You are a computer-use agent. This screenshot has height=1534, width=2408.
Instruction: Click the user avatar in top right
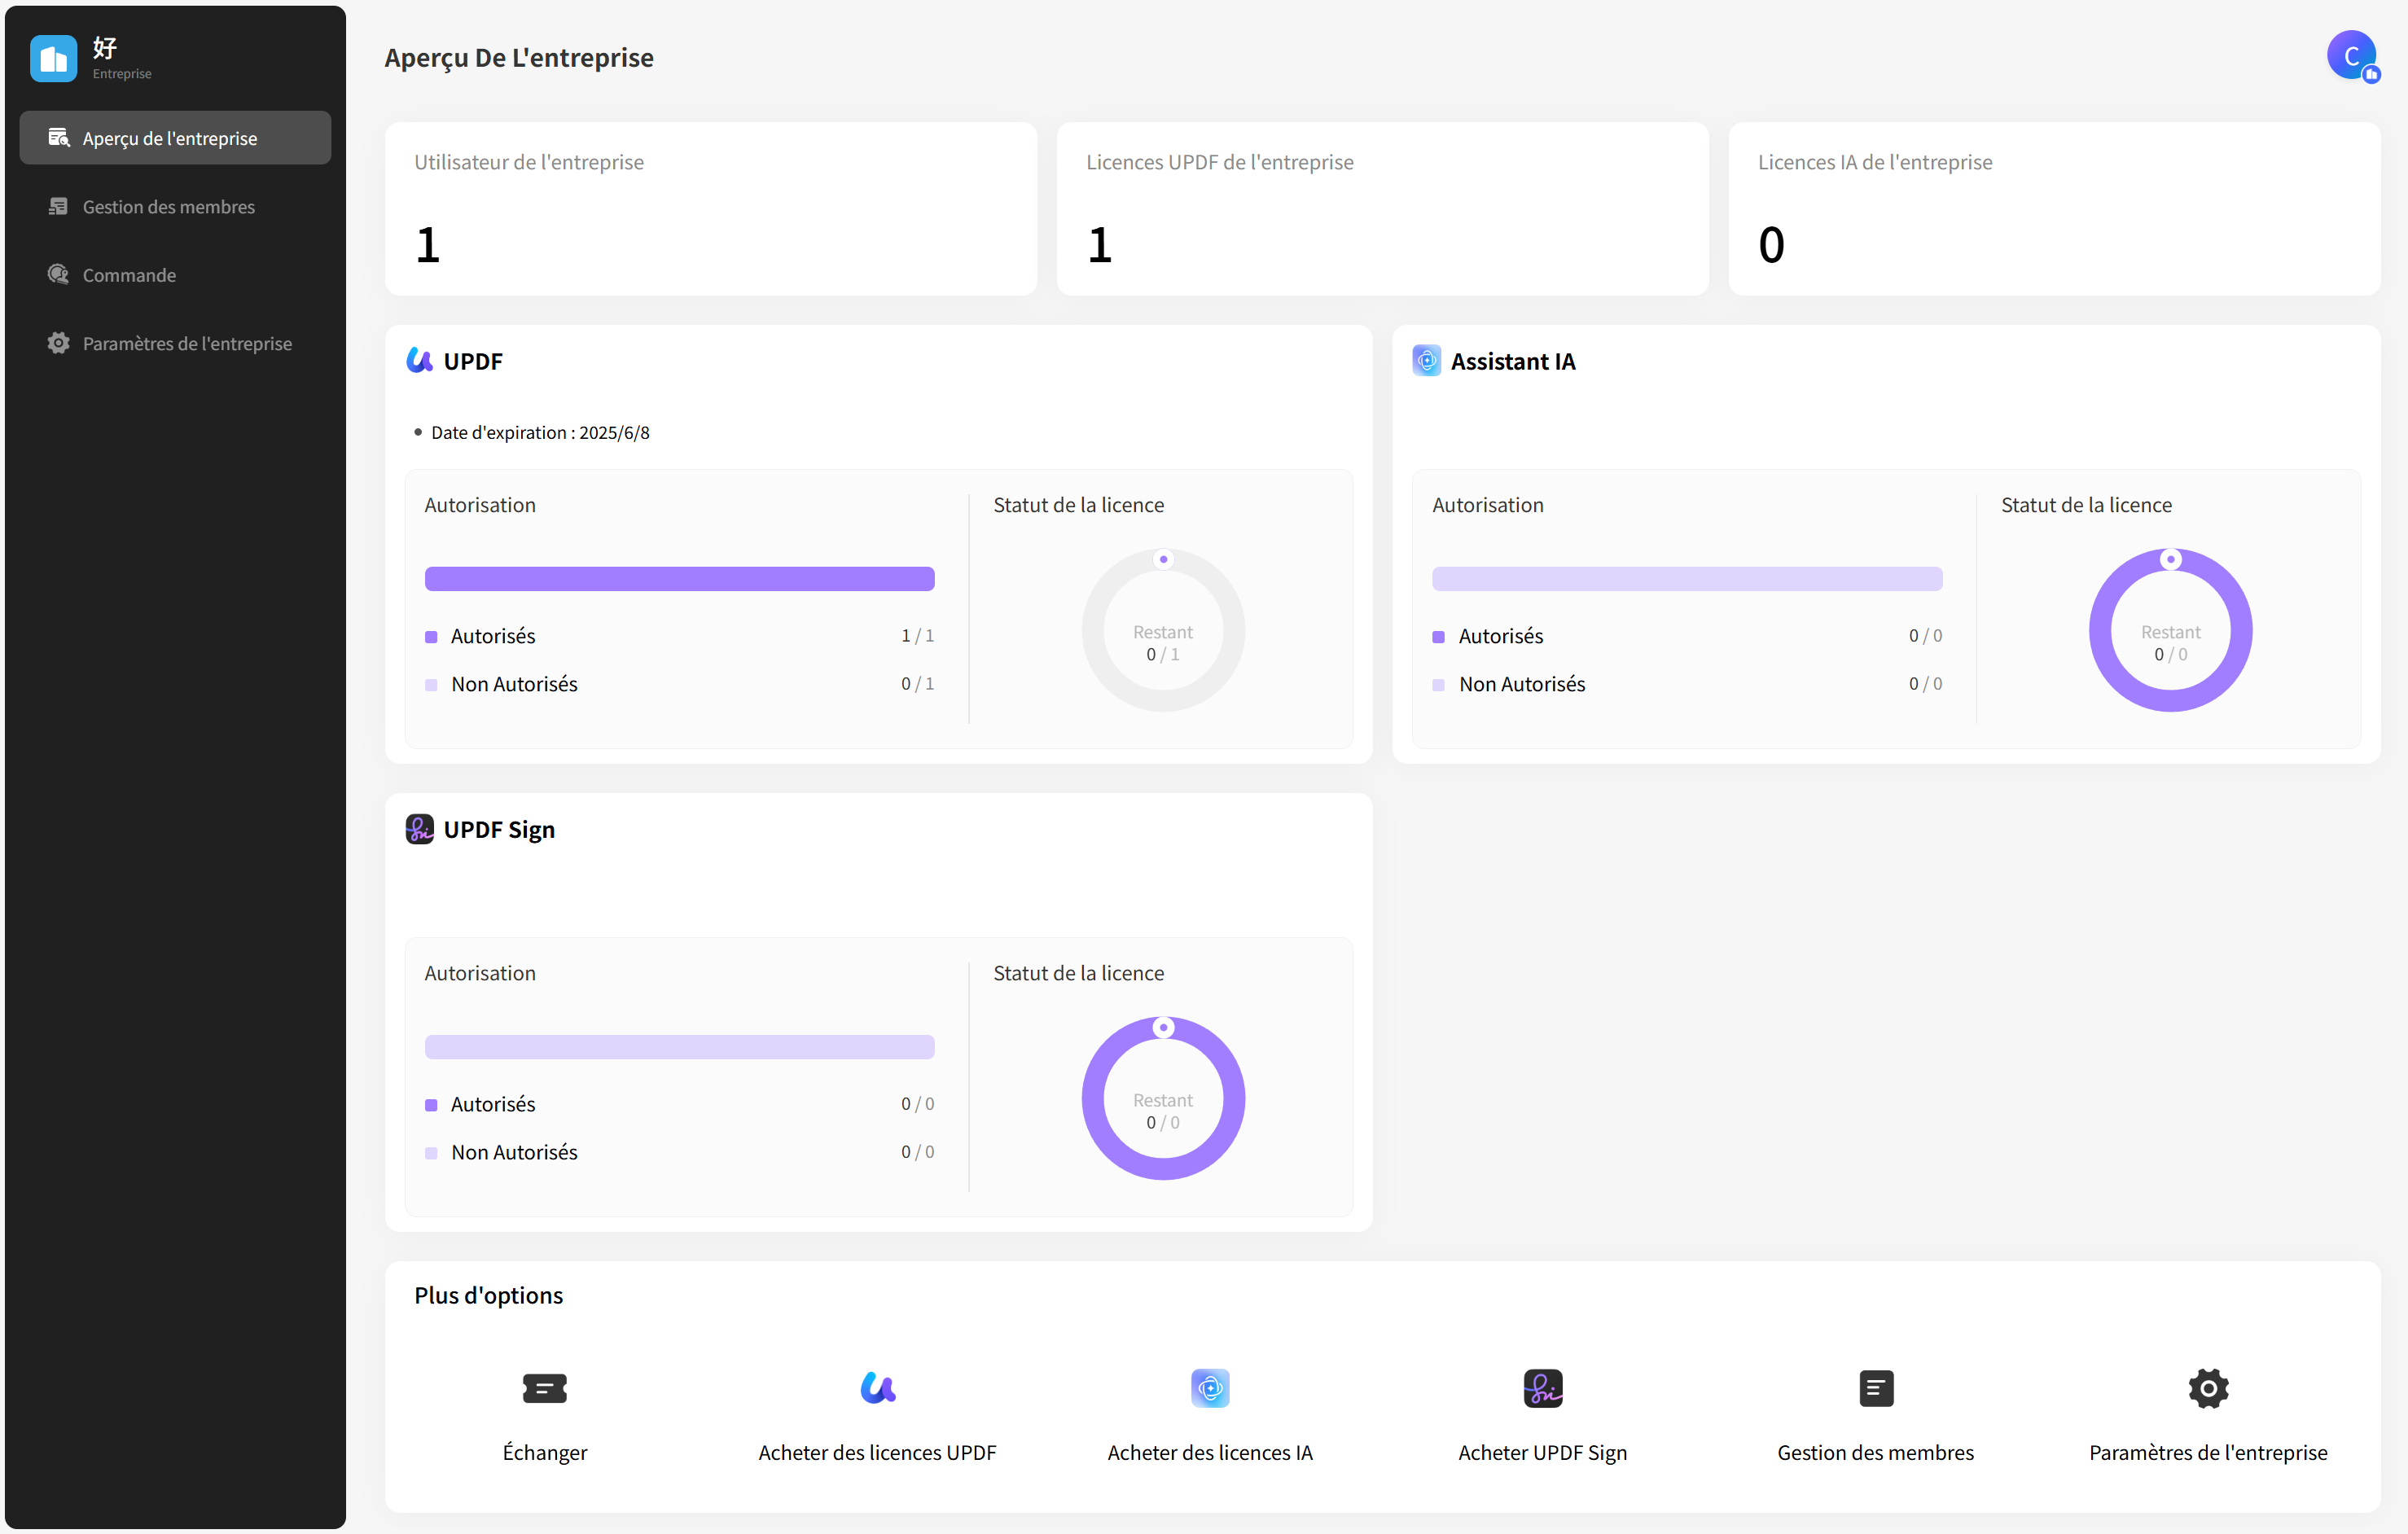pos(2352,56)
